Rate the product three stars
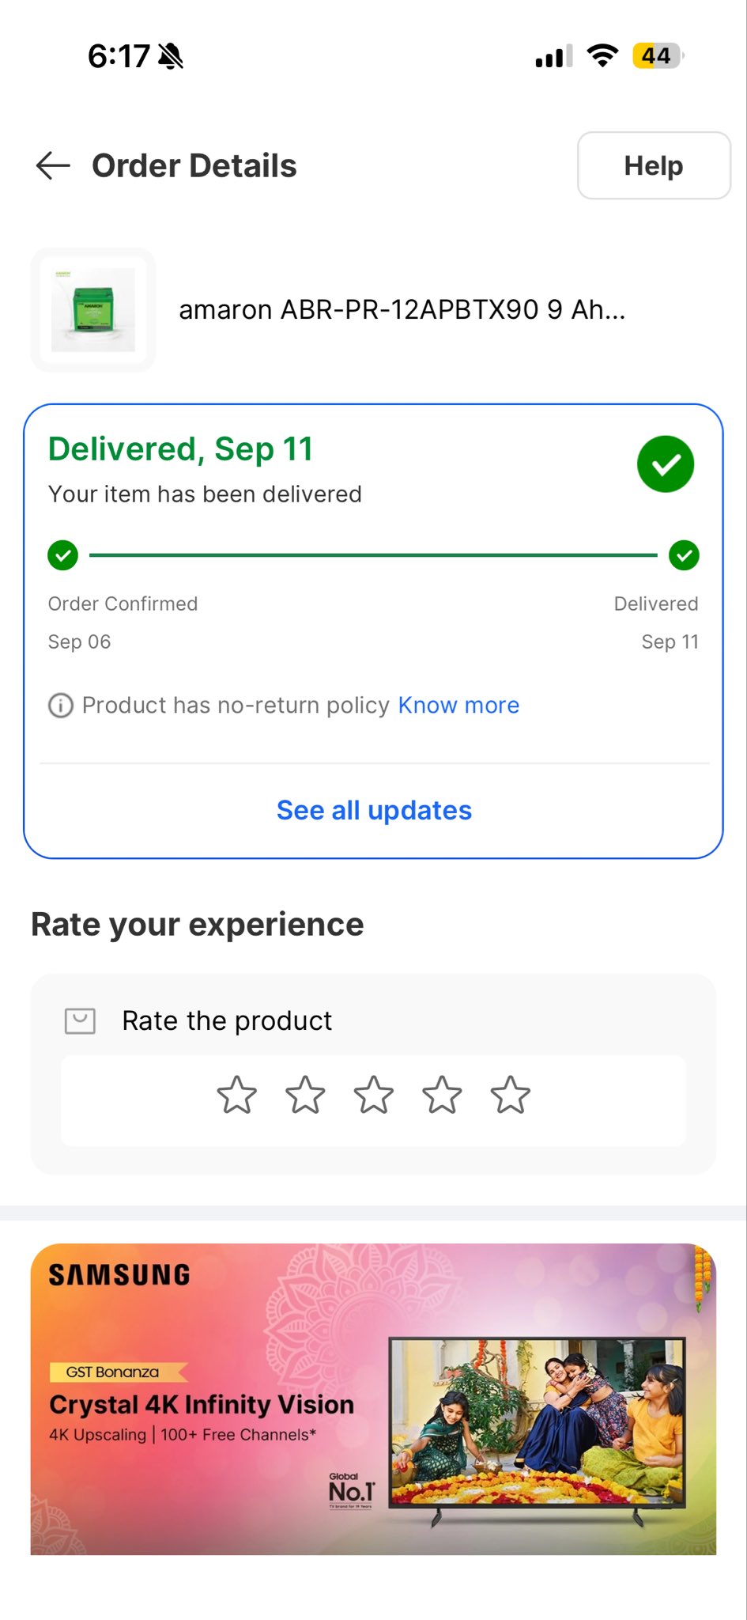Viewport: 747px width, 1620px height. tap(374, 1096)
